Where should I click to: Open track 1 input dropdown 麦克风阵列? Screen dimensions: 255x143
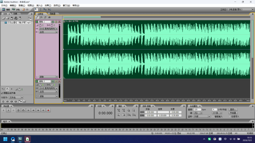[48, 29]
